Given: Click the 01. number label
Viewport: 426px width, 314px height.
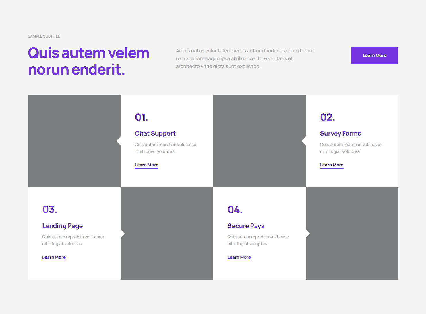Looking at the screenshot, I should 141,117.
